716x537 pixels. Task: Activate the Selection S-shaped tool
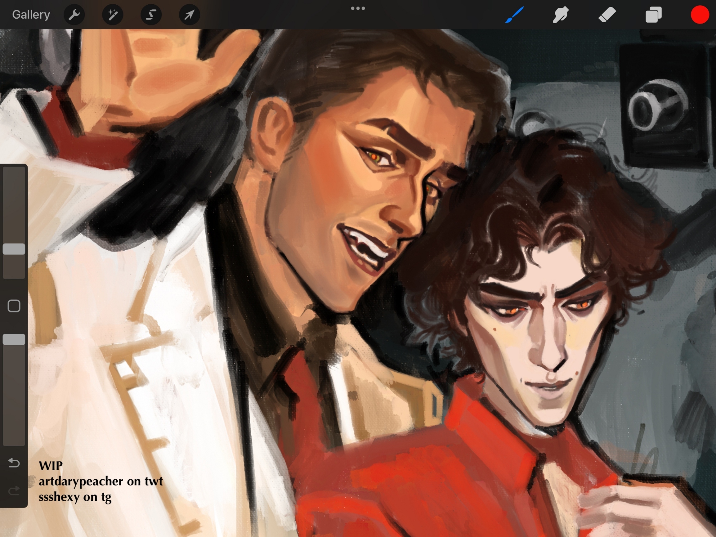(151, 15)
